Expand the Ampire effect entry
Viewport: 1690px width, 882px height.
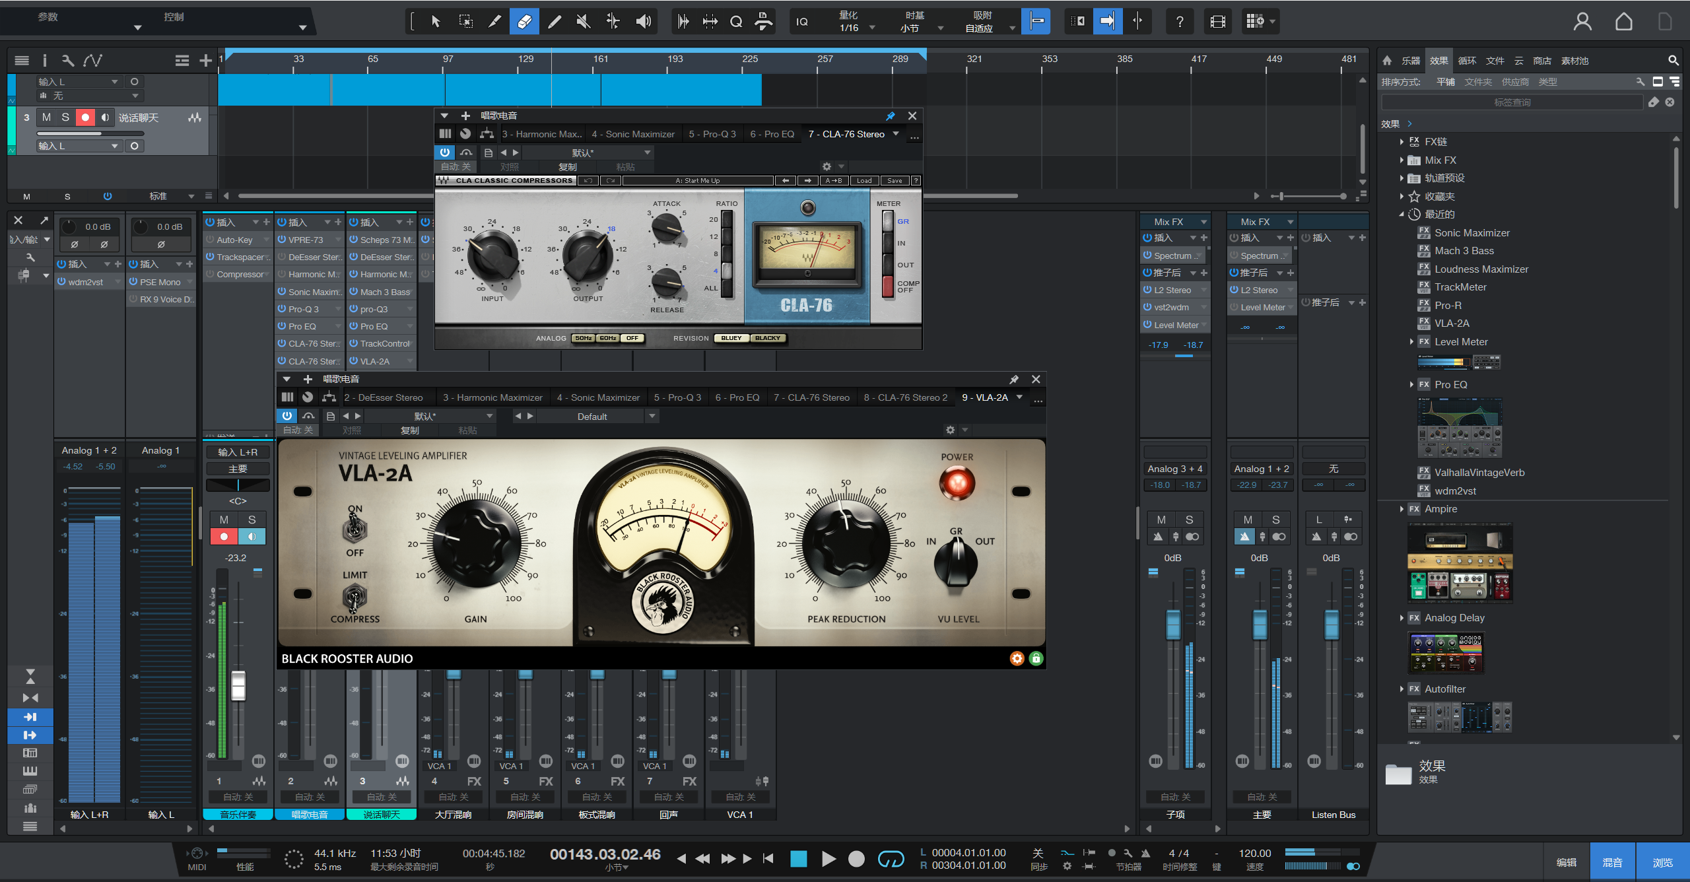(1402, 509)
